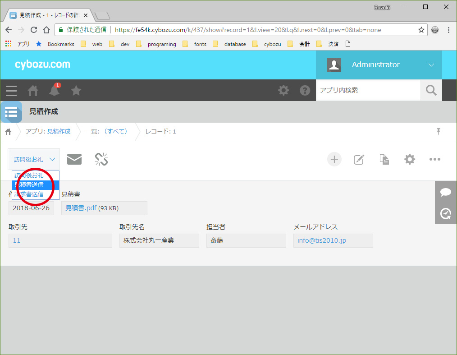Viewport: 457px width, 355px height.
Task: Click the 斎藤 contact person value
Action: (217, 241)
